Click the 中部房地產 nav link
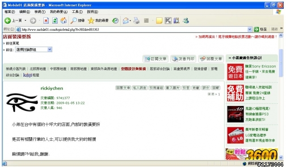 point(58,69)
